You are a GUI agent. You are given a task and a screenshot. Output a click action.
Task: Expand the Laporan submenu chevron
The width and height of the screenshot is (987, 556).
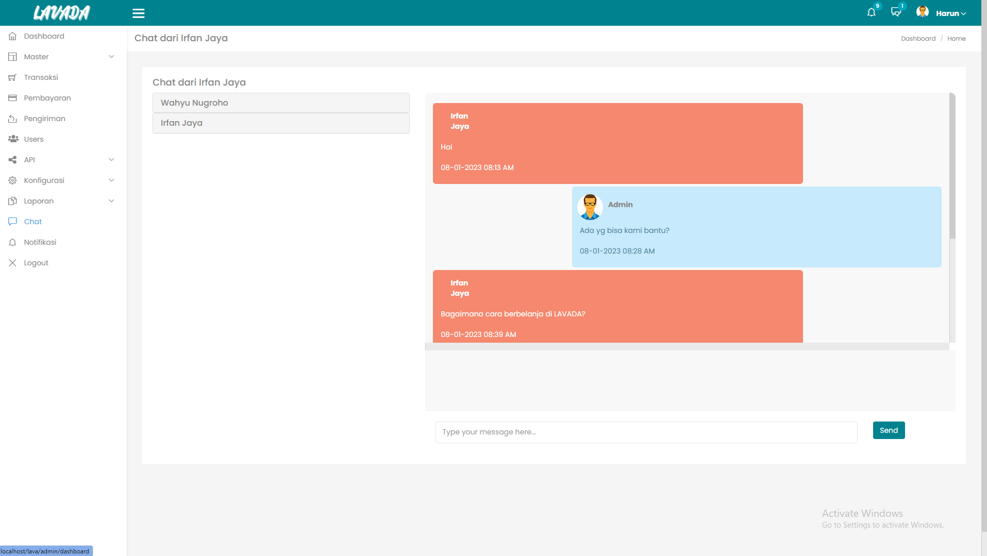111,201
